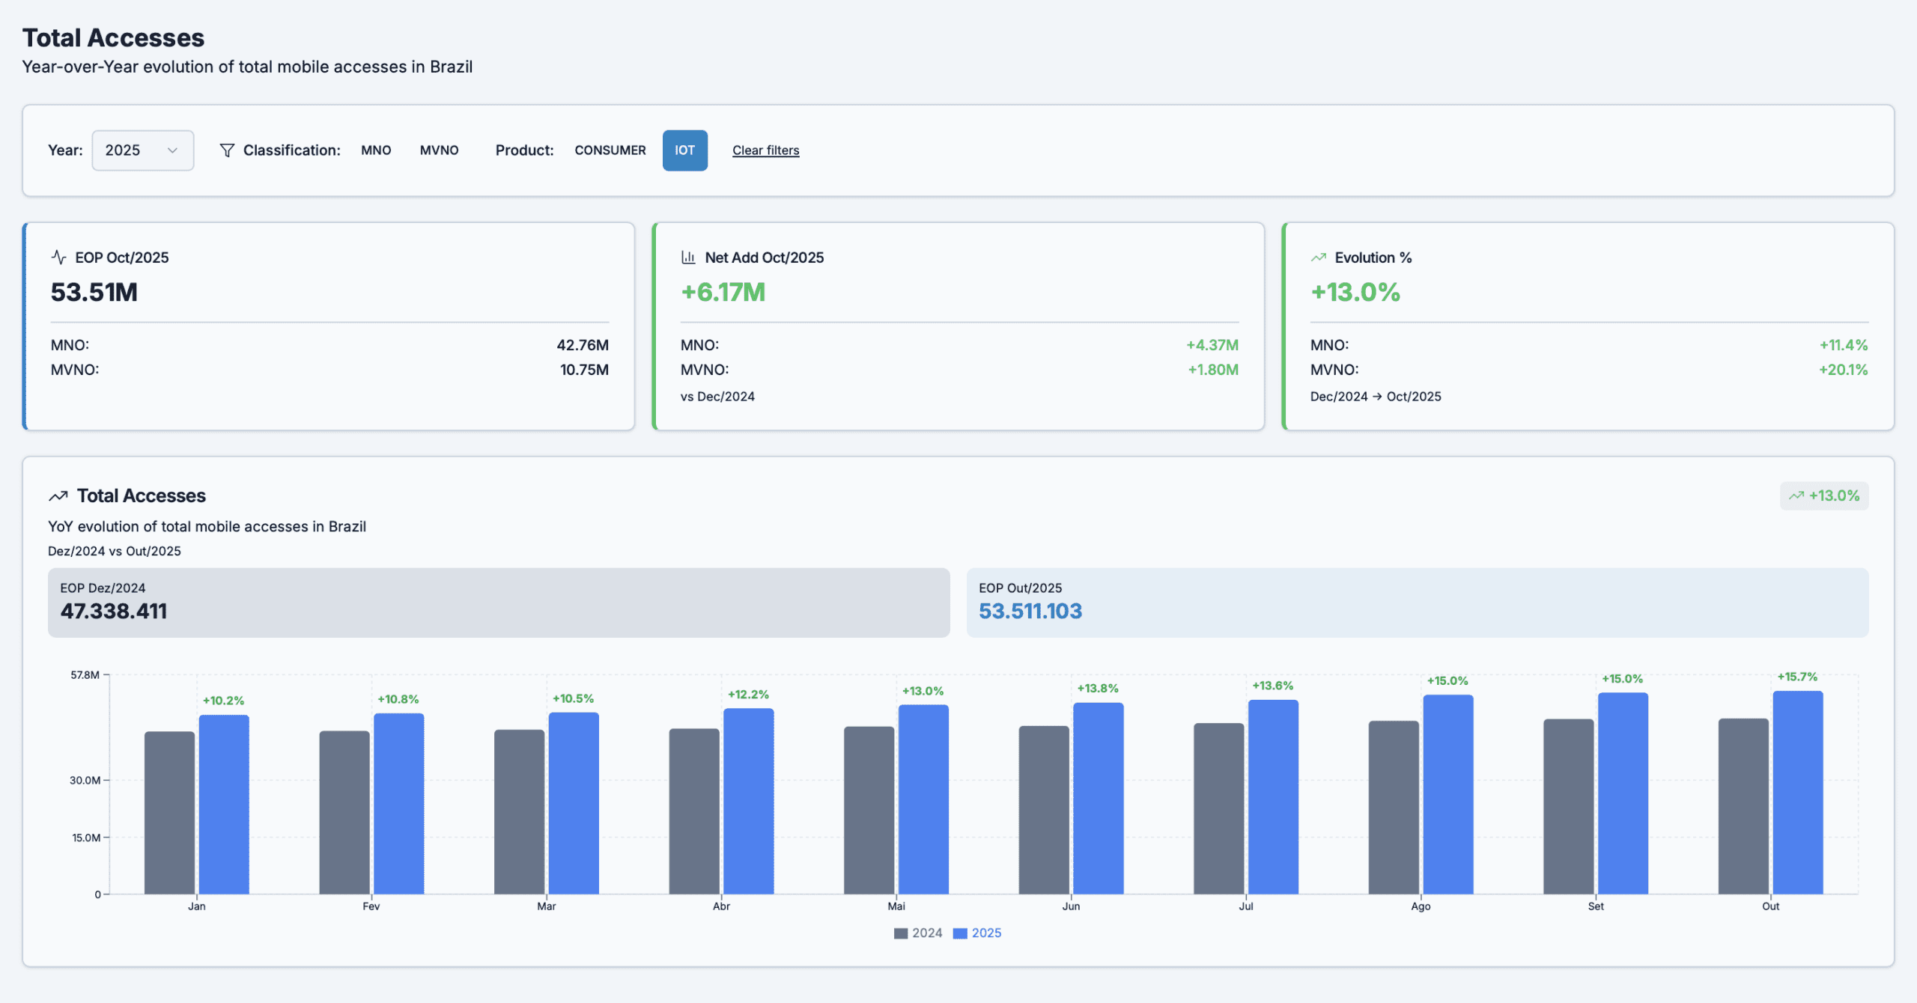Enable the CONSUMER product filter
This screenshot has width=1917, height=1003.
610,150
